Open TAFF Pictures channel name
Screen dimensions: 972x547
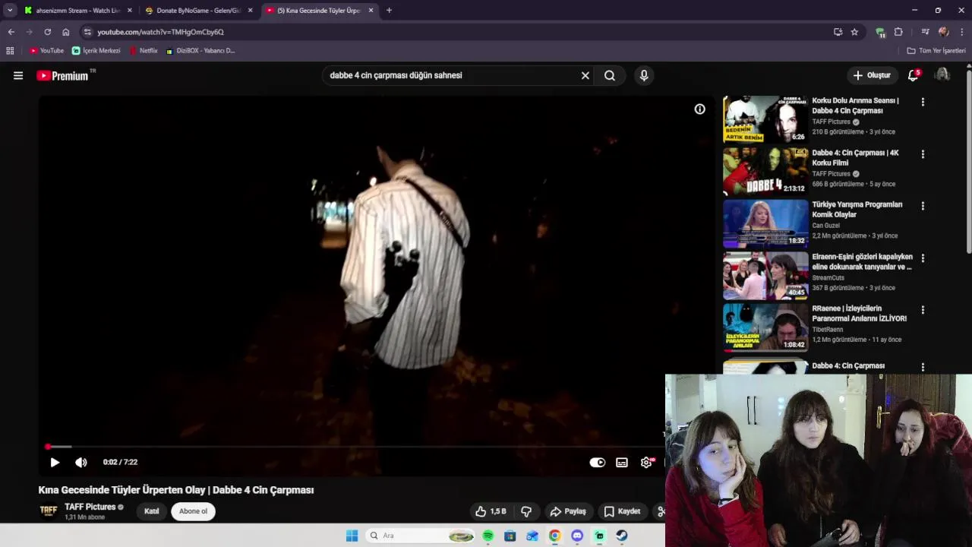pyautogui.click(x=90, y=507)
